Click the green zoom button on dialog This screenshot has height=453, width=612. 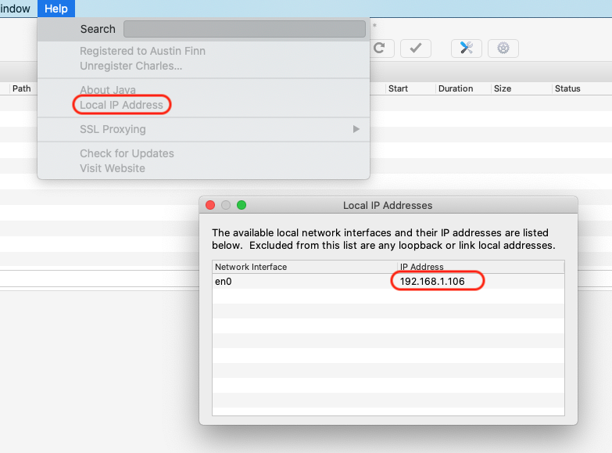pos(242,205)
